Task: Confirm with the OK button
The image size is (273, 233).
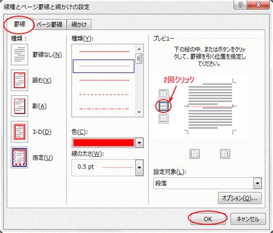Action: pyautogui.click(x=208, y=219)
